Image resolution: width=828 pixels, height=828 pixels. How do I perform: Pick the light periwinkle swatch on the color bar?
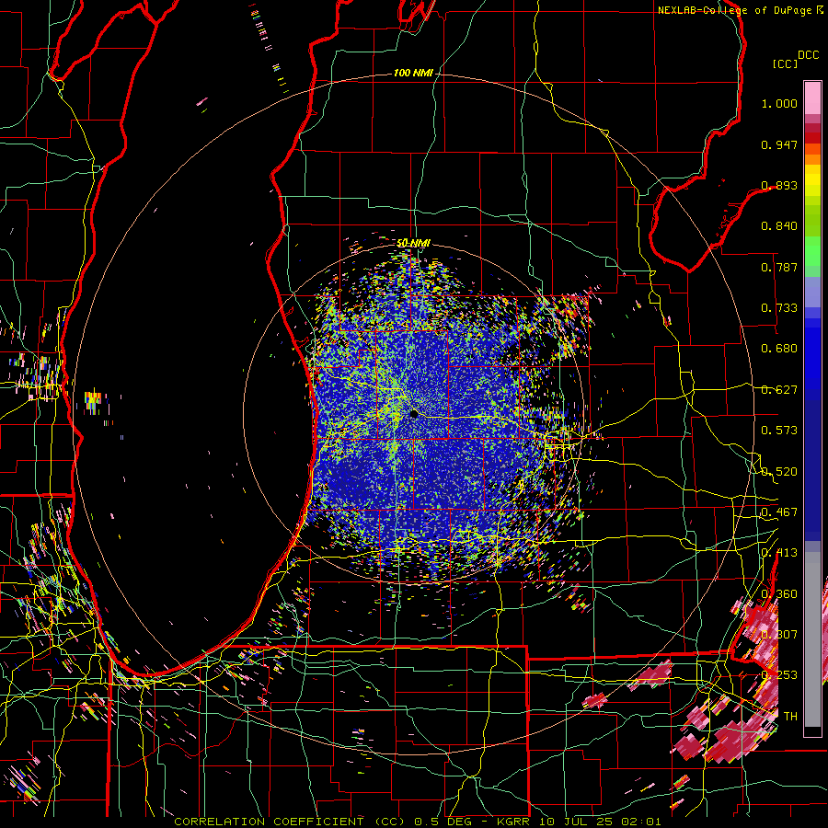812,292
